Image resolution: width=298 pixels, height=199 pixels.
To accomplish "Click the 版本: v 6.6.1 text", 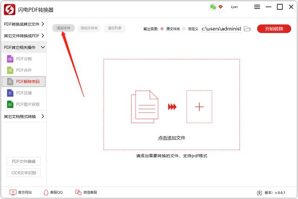I will [x=275, y=192].
